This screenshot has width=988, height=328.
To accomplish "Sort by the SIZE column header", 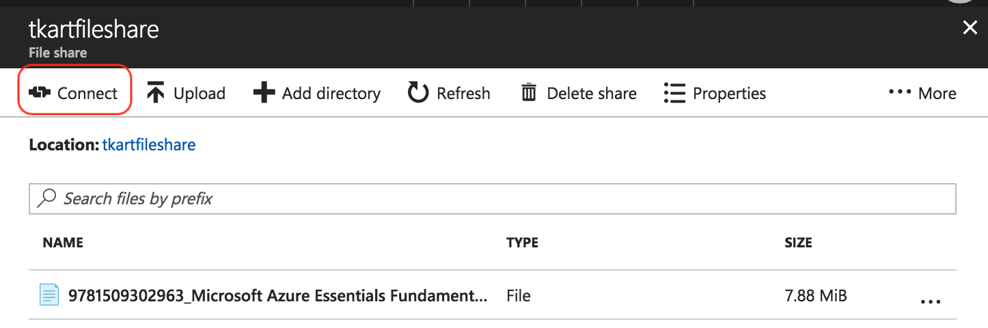I will click(x=798, y=243).
